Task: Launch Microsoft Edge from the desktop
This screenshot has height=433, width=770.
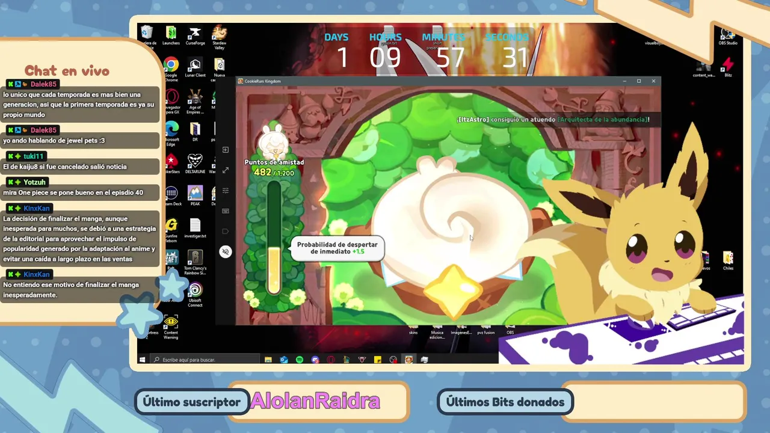Action: pos(171,134)
